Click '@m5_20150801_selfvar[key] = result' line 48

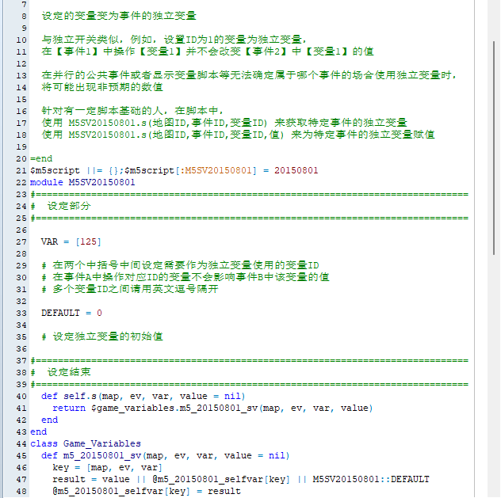[x=147, y=492]
